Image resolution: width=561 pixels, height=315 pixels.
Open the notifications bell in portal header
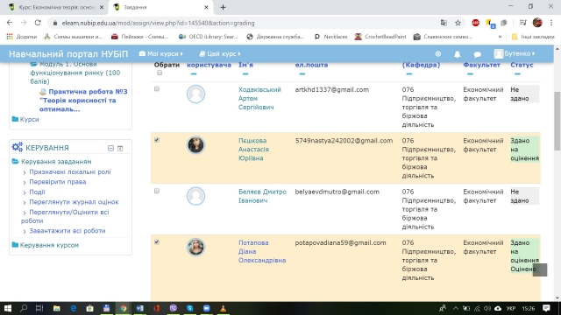(457, 54)
